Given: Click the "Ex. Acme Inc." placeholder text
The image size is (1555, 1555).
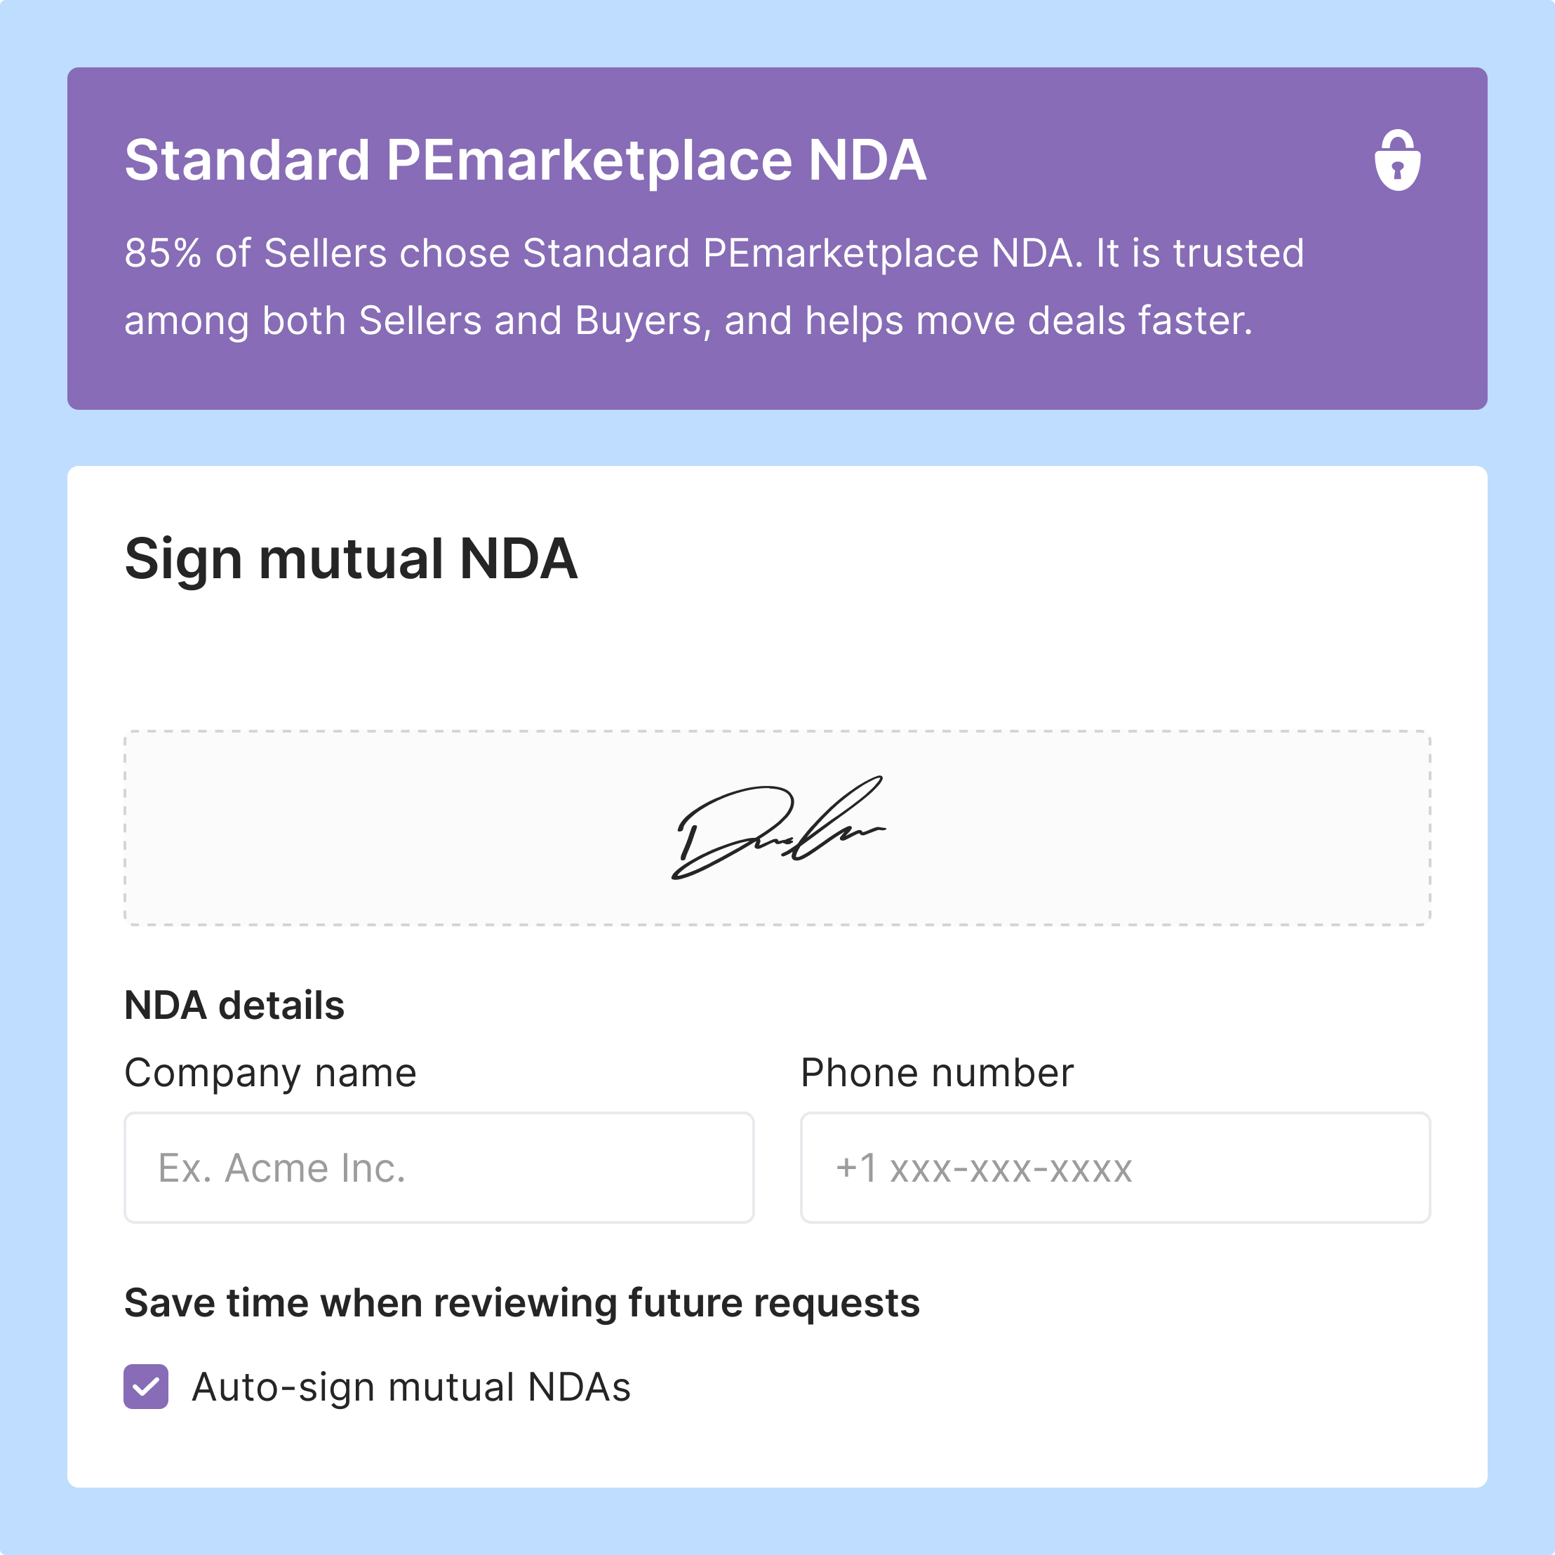Looking at the screenshot, I should pyautogui.click(x=281, y=1168).
